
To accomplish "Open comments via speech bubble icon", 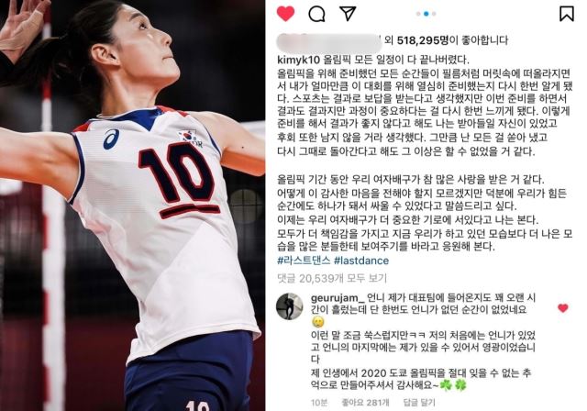I will [x=316, y=14].
